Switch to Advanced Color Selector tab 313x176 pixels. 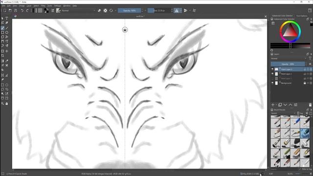[282, 16]
